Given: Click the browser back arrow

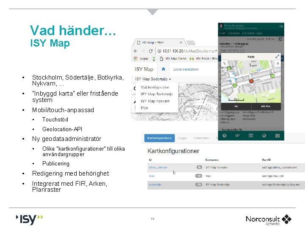Looking at the screenshot, I should (x=136, y=51).
